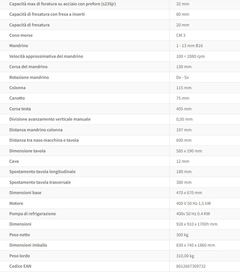Select the Mandrino row label

tap(19, 46)
